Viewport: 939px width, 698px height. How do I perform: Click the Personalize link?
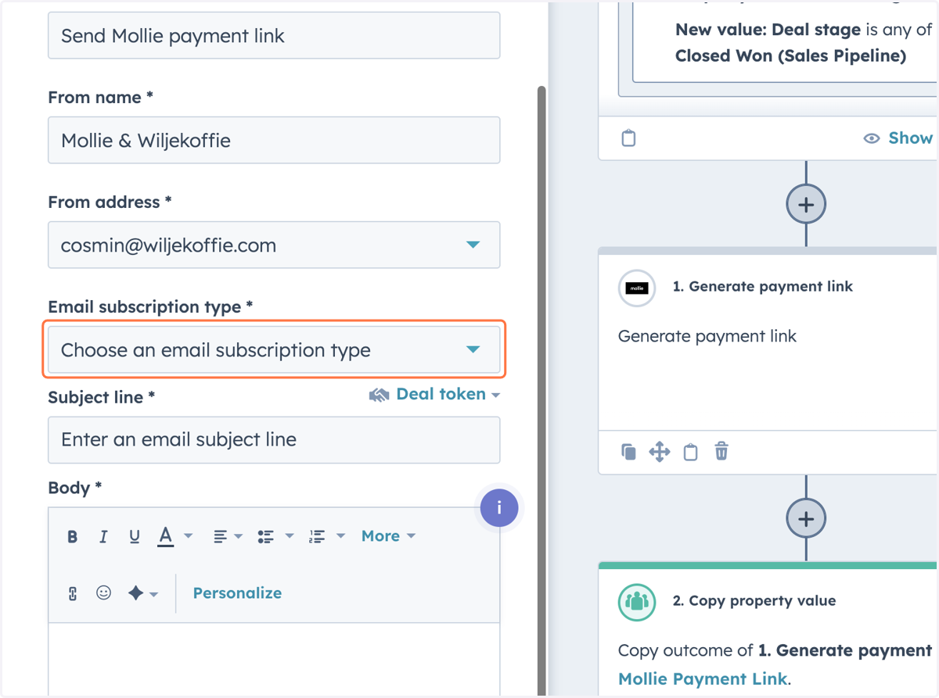[x=237, y=593]
